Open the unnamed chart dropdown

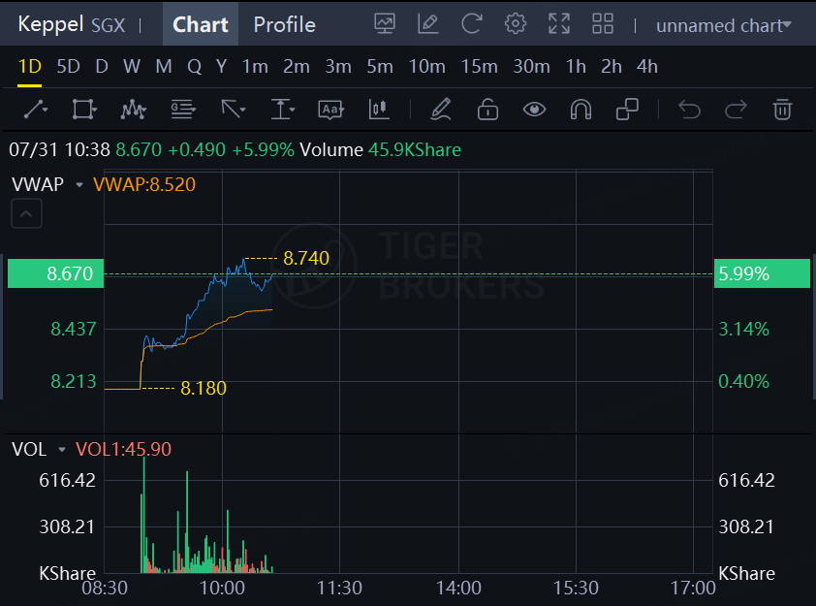(x=723, y=25)
